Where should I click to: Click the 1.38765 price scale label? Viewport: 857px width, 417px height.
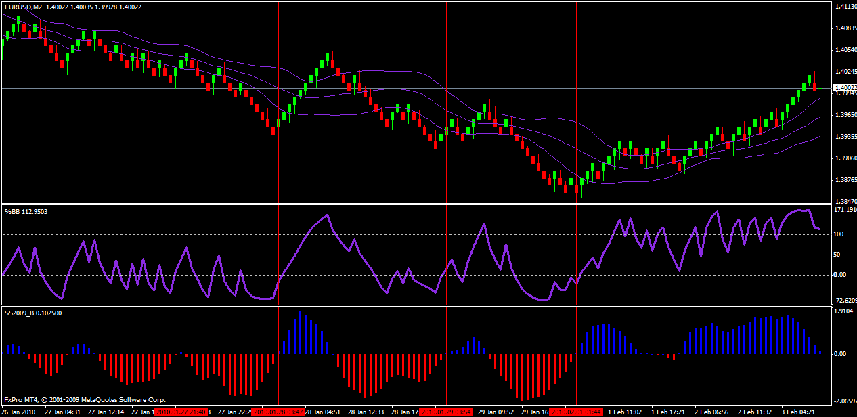coord(843,180)
